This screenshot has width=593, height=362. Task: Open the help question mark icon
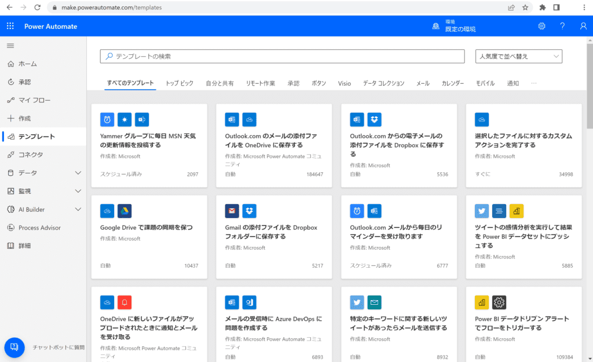coord(562,26)
